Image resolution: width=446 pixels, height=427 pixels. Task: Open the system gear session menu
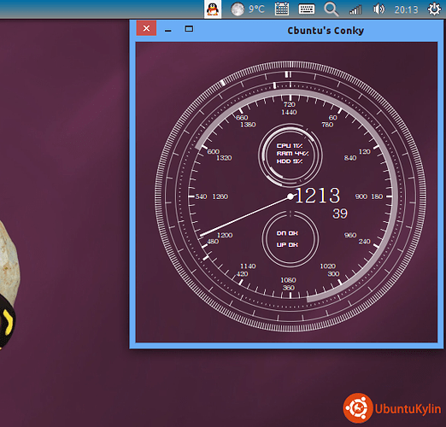click(434, 9)
